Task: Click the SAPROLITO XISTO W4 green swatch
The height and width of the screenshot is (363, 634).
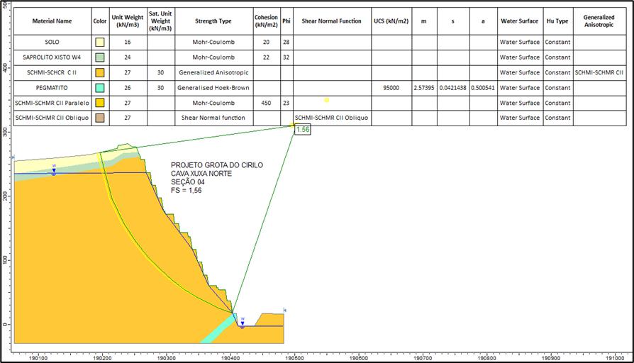Action: [100, 57]
